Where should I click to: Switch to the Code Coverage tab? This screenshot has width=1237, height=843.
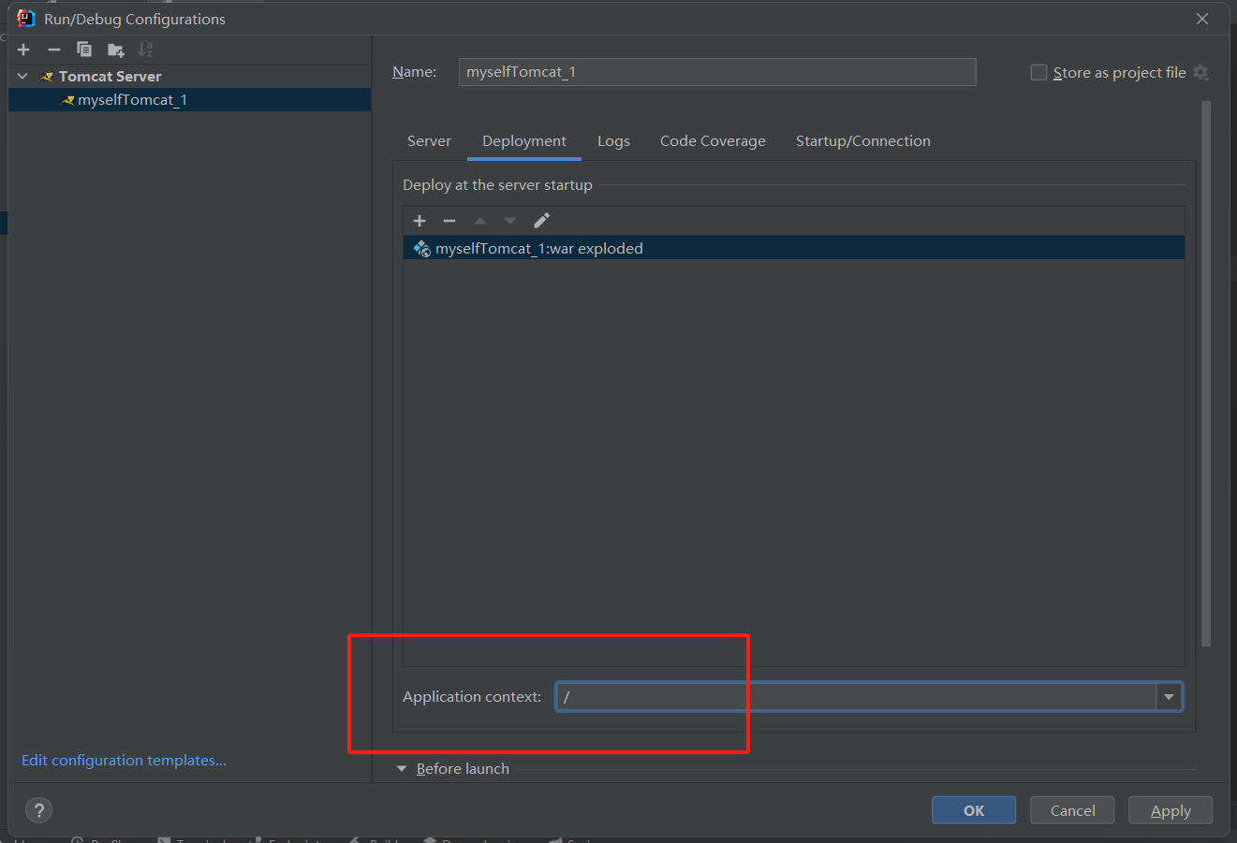(x=713, y=141)
